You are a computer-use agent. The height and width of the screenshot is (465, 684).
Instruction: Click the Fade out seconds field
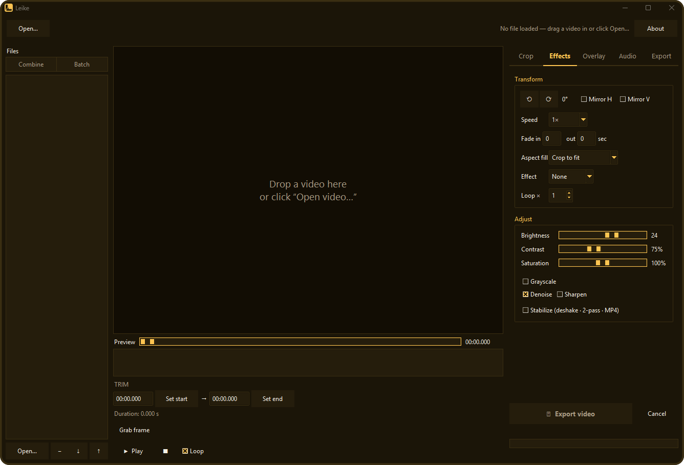(x=587, y=139)
